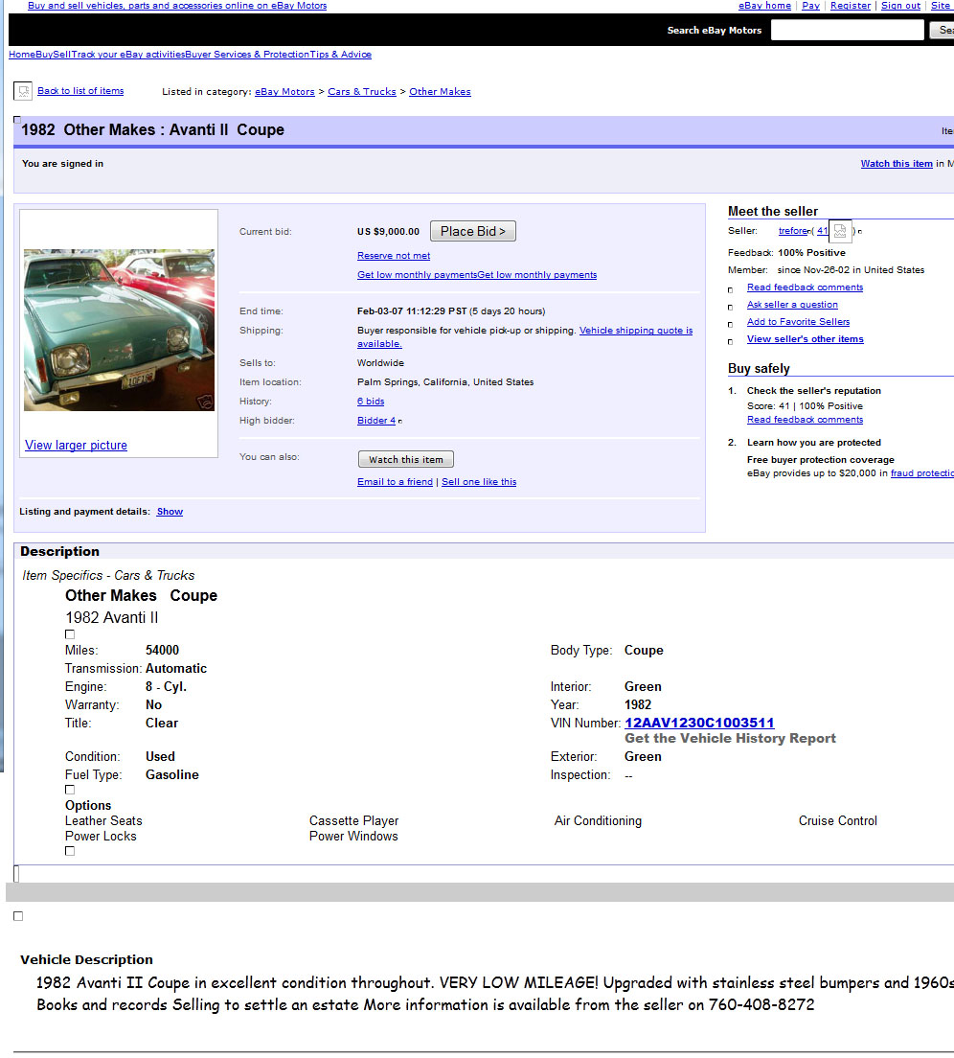Click the small box above the Options heading
This screenshot has width=954, height=1058.
point(70,790)
